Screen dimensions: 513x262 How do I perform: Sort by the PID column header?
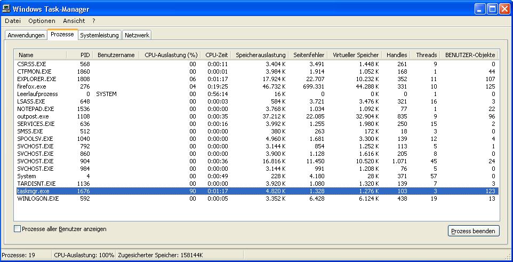pyautogui.click(x=80, y=55)
